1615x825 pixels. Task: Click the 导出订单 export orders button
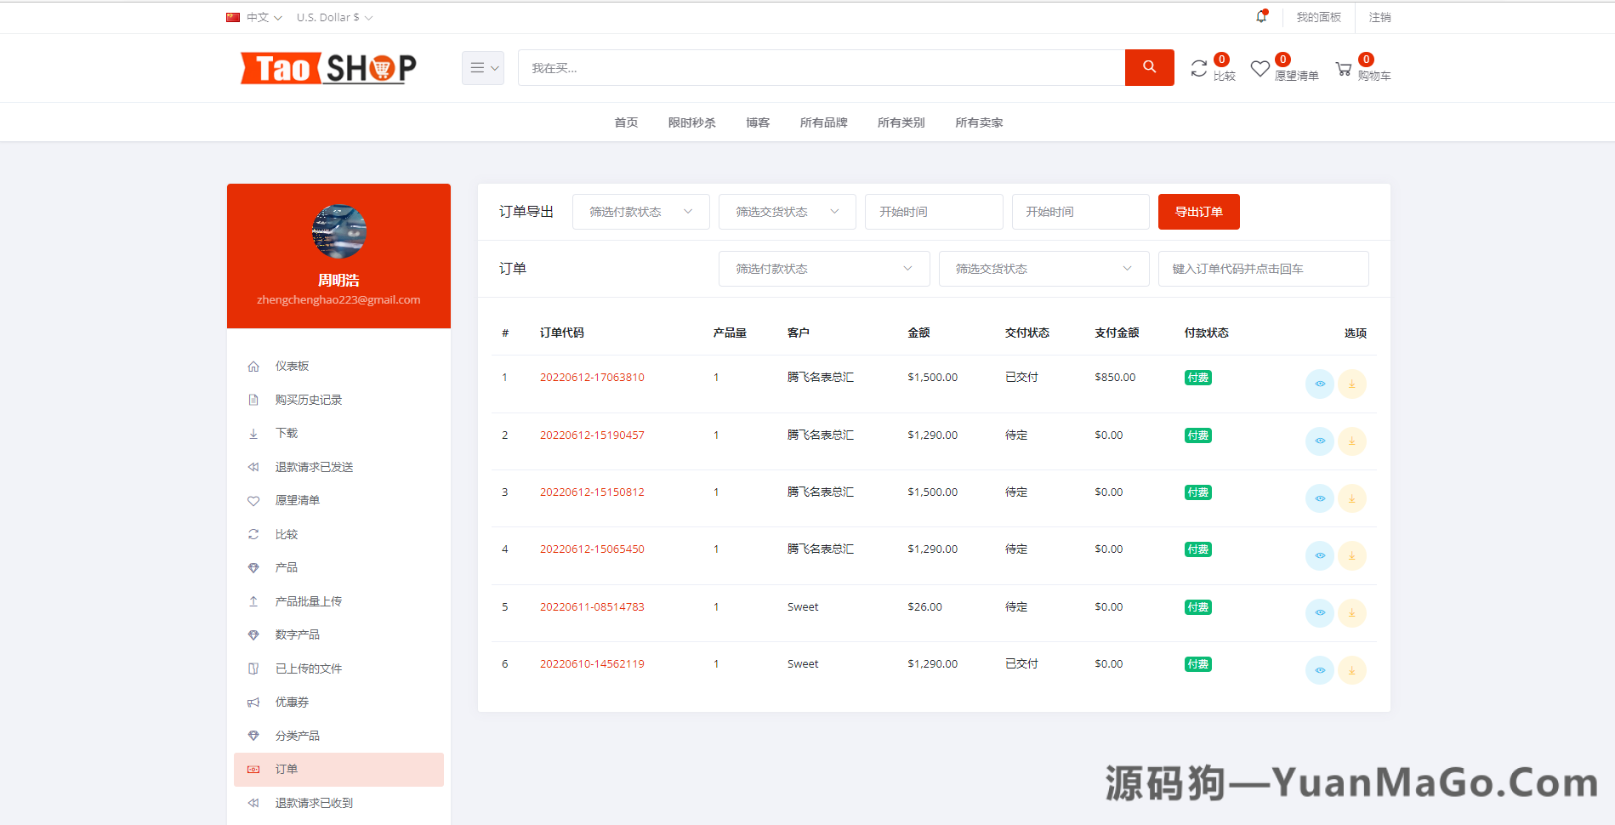point(1198,211)
